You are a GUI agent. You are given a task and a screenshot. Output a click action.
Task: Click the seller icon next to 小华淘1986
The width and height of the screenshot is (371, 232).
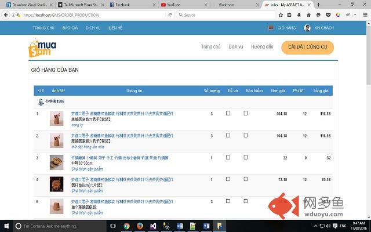41,102
